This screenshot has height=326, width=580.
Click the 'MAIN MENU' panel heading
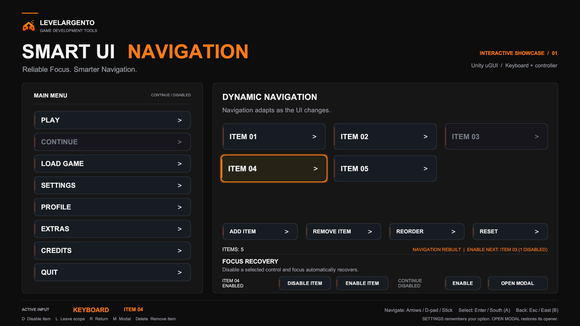50,95
